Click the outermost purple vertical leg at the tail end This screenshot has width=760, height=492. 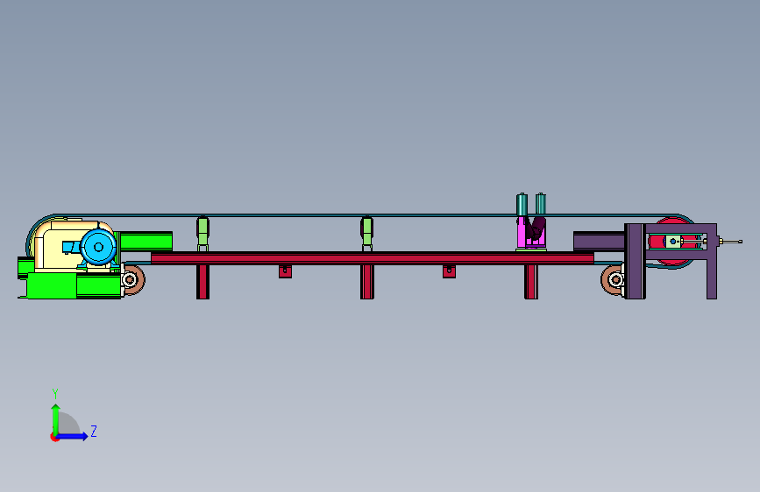712,278
